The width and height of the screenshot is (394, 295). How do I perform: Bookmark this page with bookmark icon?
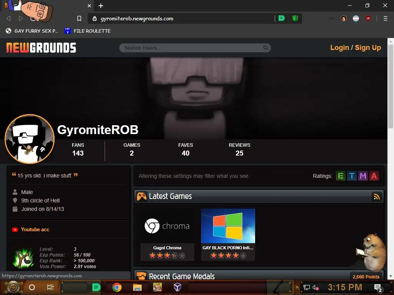(79, 18)
